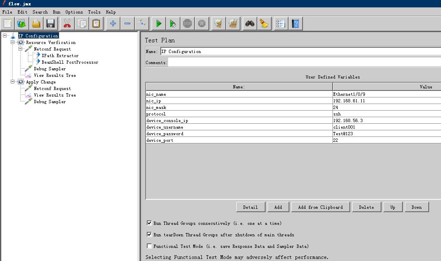Click the Delete variable button

point(366,207)
